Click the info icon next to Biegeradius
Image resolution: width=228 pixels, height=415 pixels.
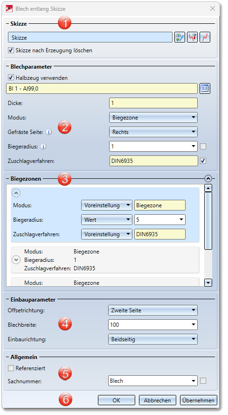pyautogui.click(x=43, y=146)
